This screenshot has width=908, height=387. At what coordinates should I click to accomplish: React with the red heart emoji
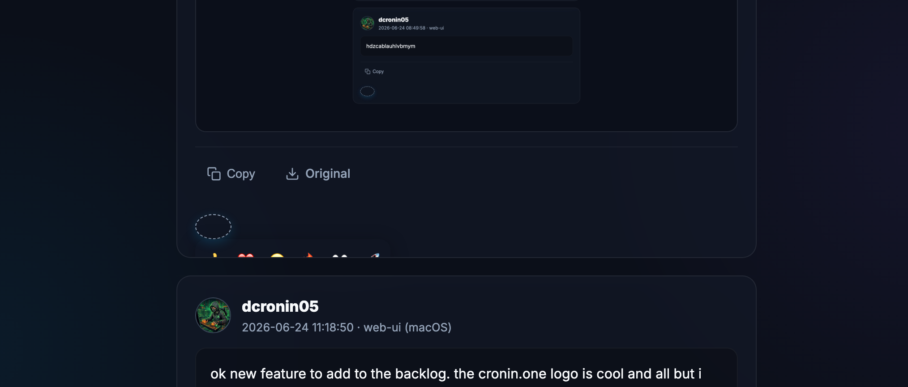click(246, 255)
